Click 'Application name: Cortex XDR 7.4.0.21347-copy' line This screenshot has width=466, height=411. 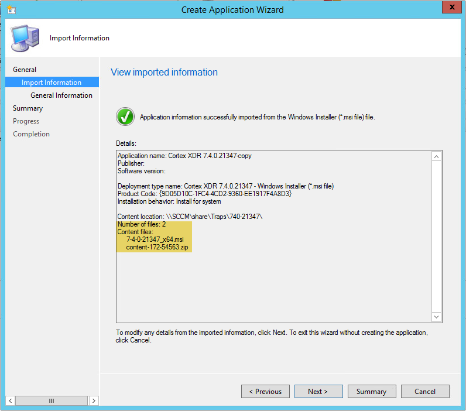[x=184, y=156]
